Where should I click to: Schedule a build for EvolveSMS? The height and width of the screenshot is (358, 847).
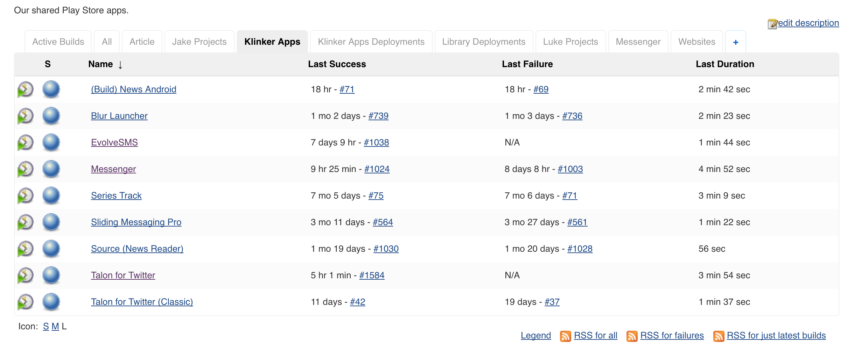click(x=25, y=143)
